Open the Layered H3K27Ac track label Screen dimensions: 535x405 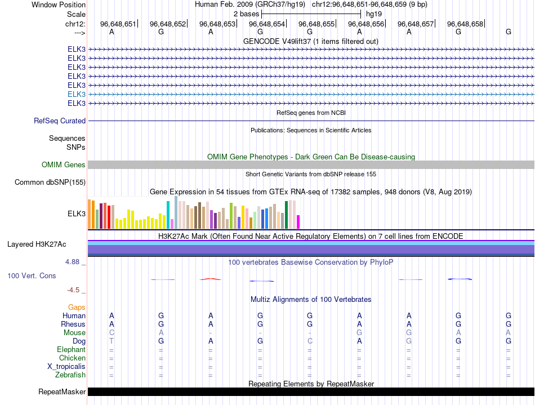(37, 244)
